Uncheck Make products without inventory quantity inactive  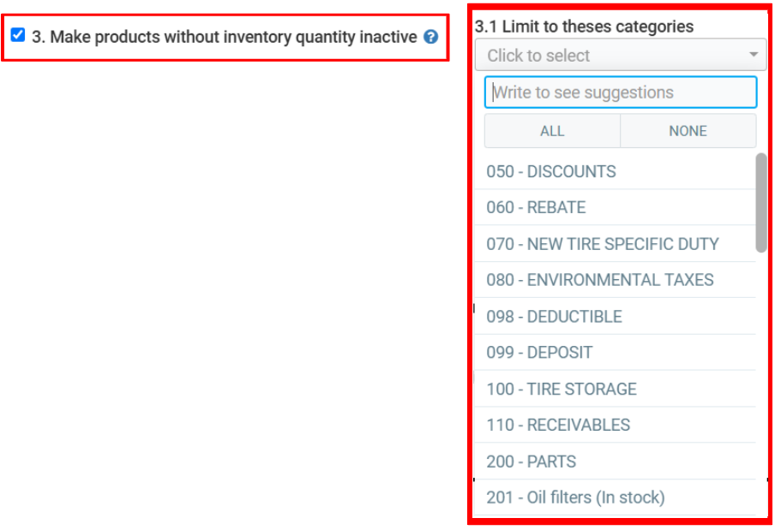(x=18, y=36)
